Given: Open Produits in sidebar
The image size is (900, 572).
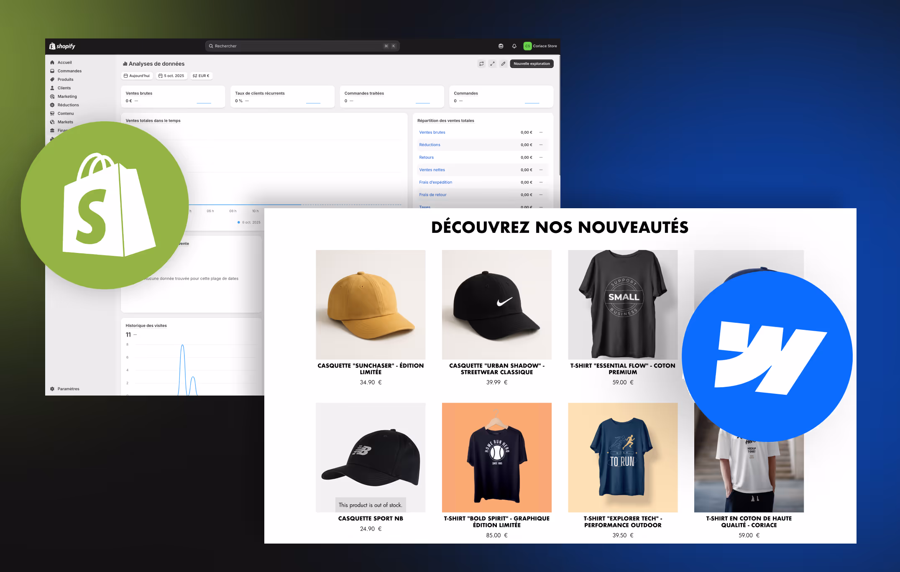Looking at the screenshot, I should tap(65, 79).
